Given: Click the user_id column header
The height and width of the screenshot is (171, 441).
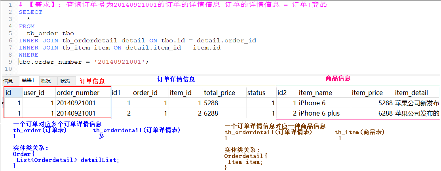Looking at the screenshot, I should pyautogui.click(x=34, y=93).
